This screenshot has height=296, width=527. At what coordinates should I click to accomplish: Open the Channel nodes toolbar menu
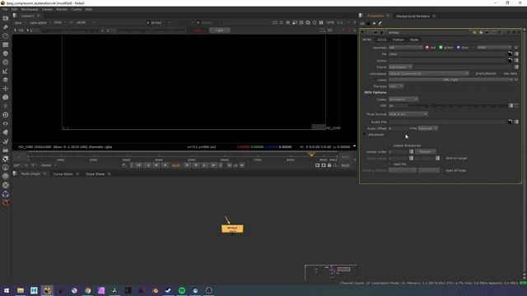[6, 44]
